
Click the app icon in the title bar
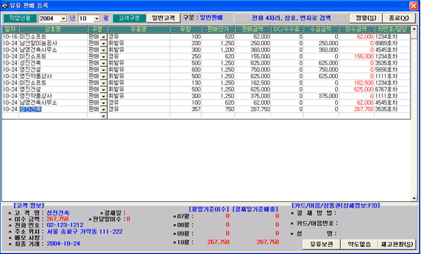(5, 6)
